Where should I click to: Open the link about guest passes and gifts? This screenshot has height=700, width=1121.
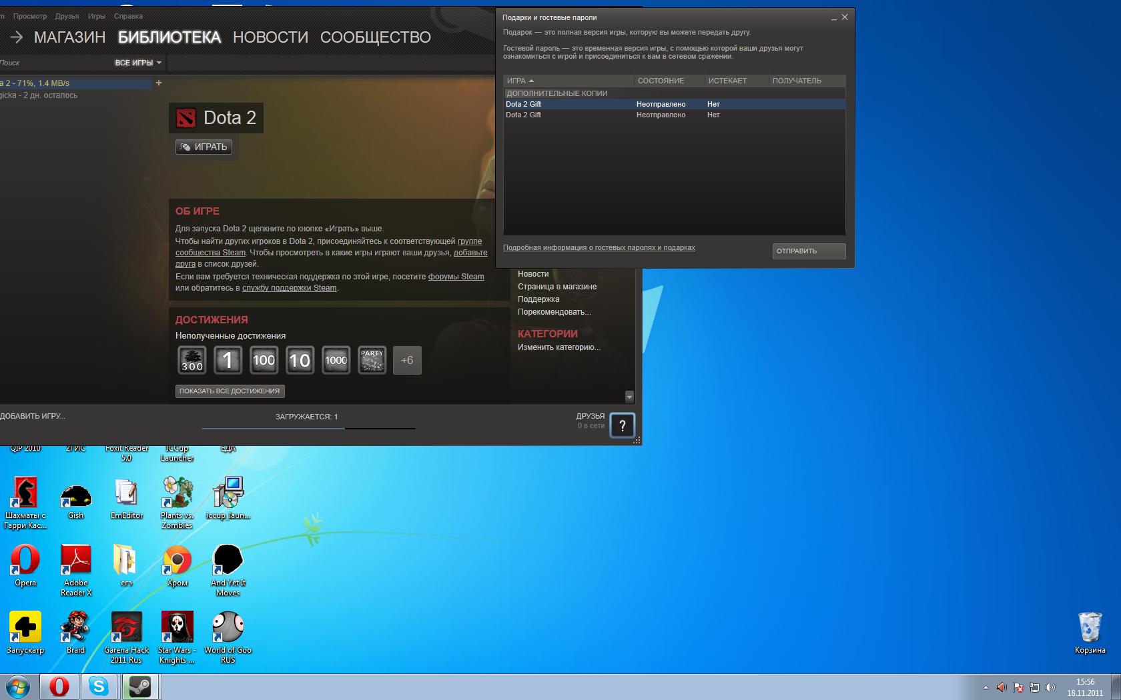pyautogui.click(x=599, y=247)
